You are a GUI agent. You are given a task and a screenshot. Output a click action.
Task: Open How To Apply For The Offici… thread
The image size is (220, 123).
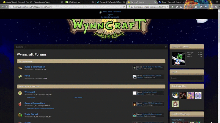(153, 67)
